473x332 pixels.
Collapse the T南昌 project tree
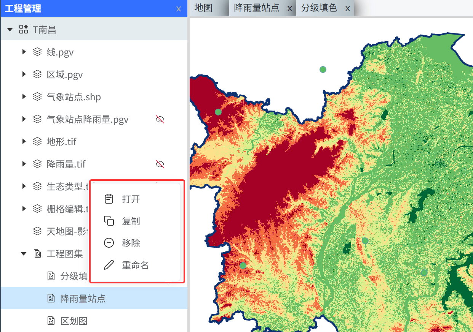click(x=10, y=30)
